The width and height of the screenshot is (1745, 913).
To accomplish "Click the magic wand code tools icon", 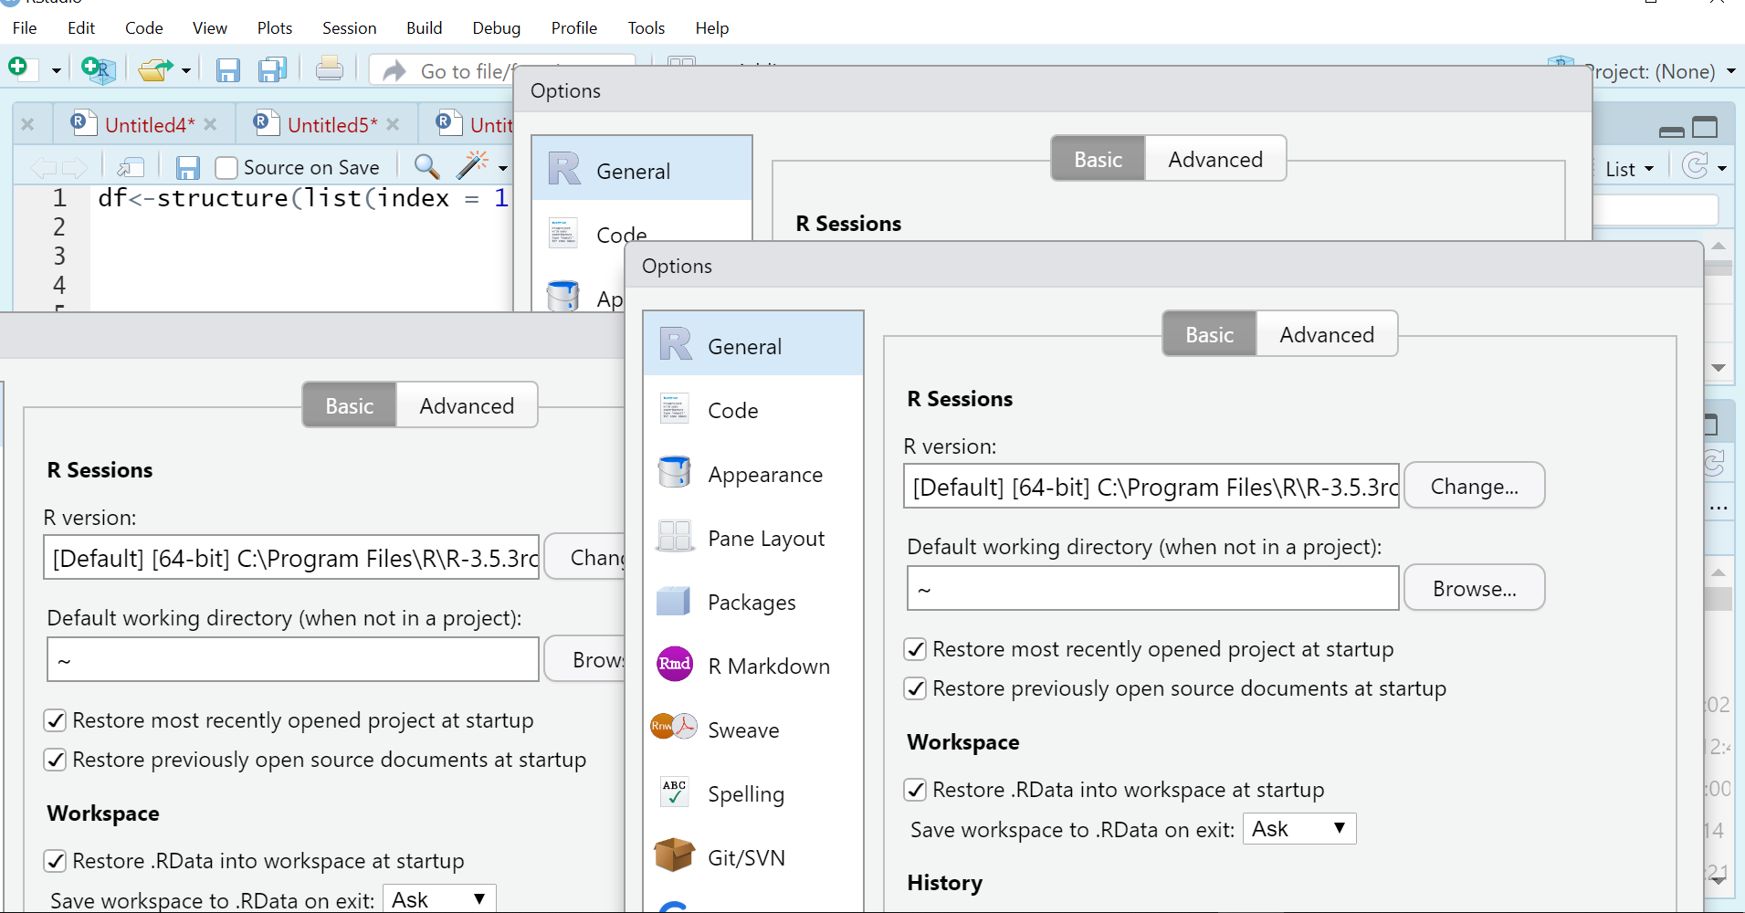I will (474, 166).
